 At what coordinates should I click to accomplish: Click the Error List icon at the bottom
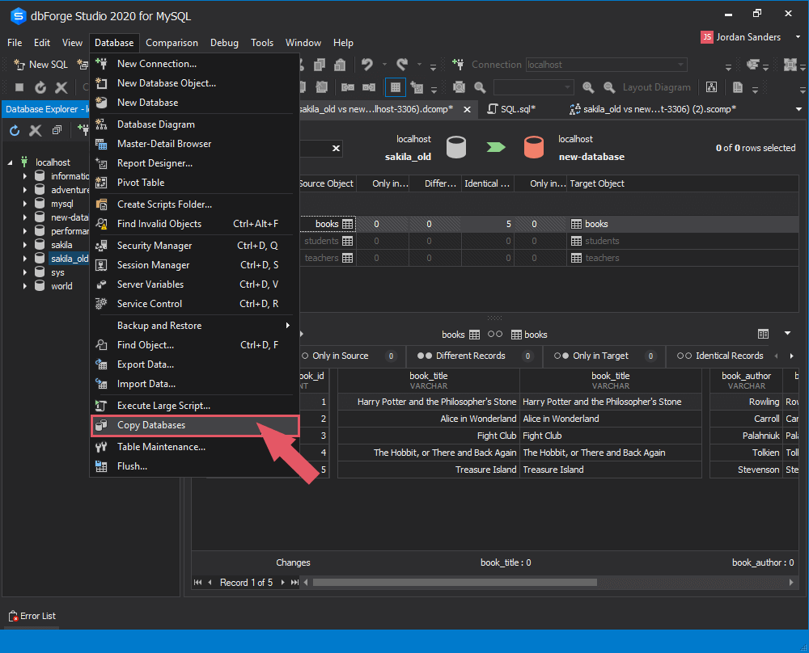pyautogui.click(x=11, y=615)
